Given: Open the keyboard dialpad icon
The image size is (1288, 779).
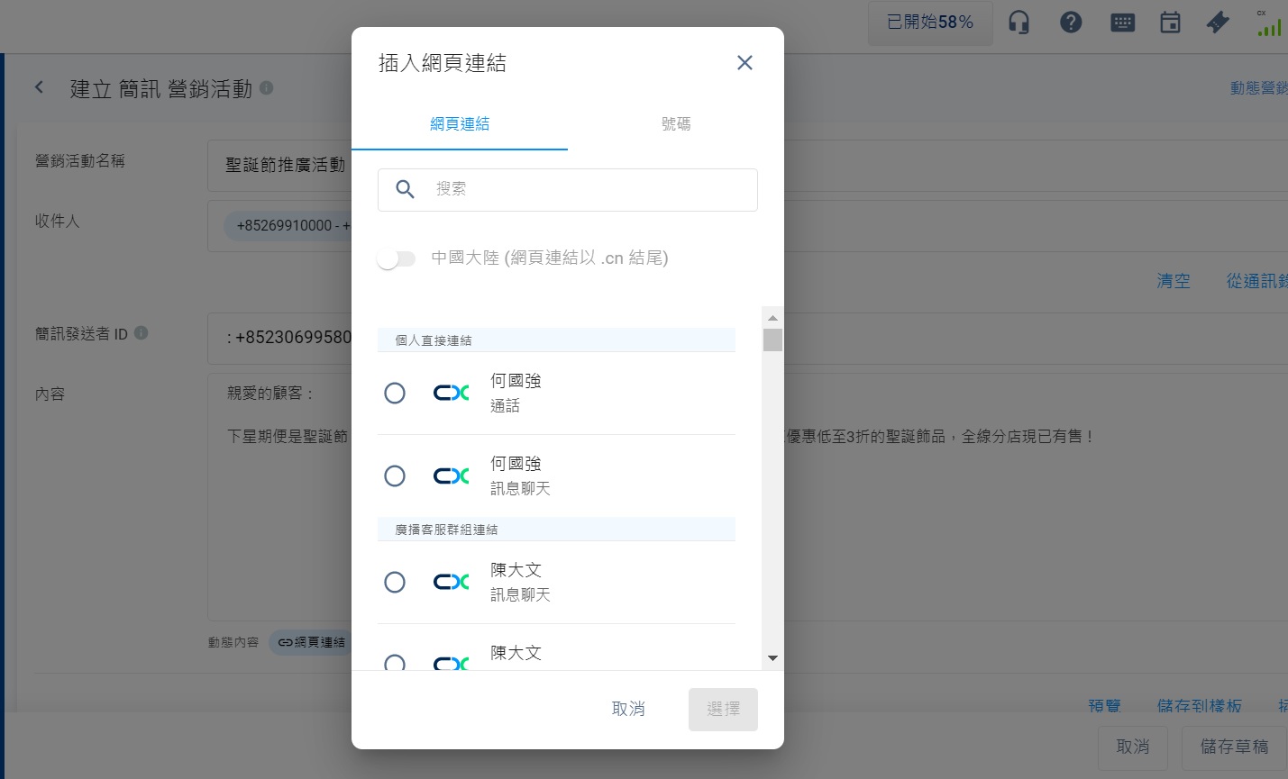Looking at the screenshot, I should 1122,23.
